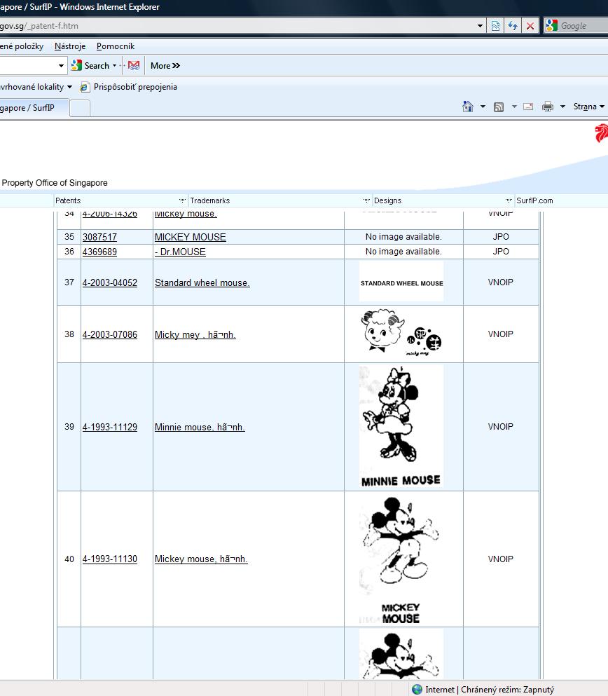Viewport: 608px width, 696px height.
Task: Click the Mickey Mouse image in row 40
Action: coord(401,559)
